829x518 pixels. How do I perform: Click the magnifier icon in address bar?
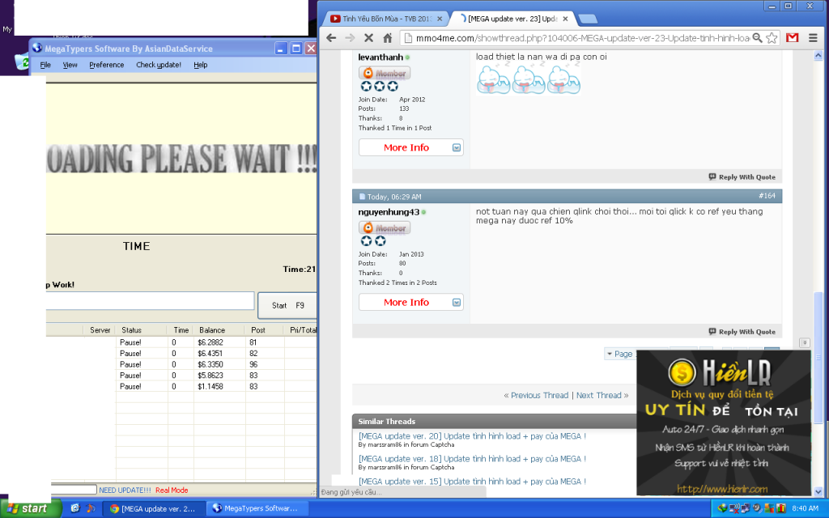tap(758, 38)
